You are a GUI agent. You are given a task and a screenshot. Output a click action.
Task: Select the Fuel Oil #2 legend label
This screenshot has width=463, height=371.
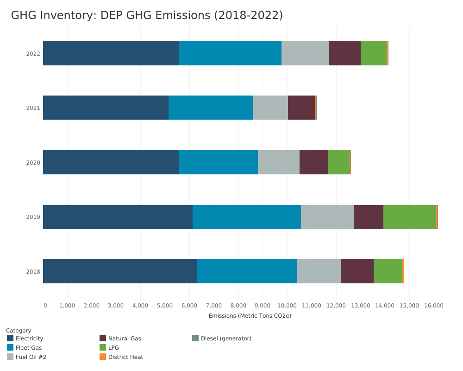click(31, 357)
